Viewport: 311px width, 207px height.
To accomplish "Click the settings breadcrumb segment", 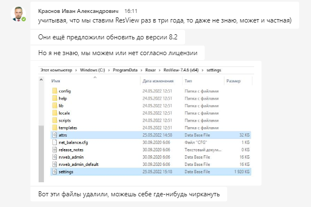I will (214, 70).
